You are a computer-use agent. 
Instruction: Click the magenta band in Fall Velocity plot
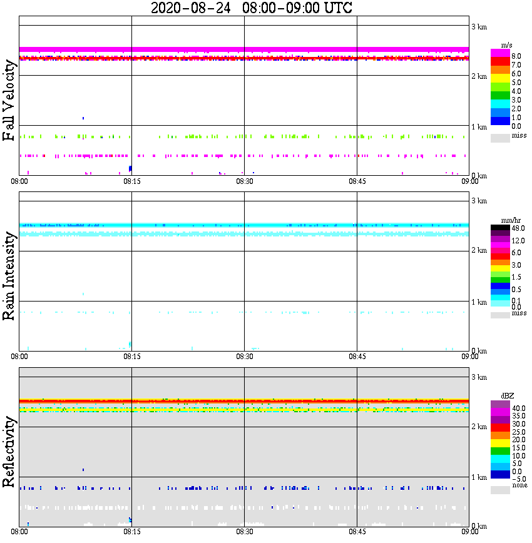(244, 49)
